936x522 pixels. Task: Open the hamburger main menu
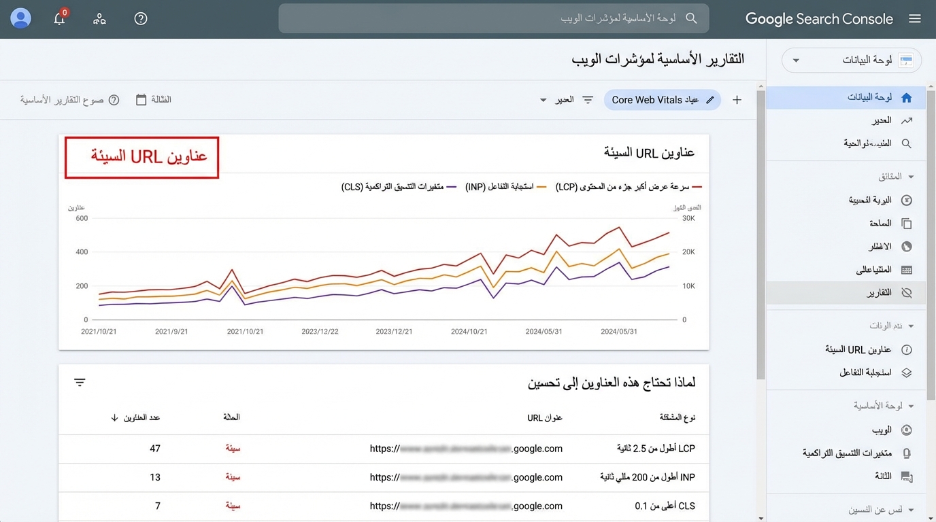[915, 19]
